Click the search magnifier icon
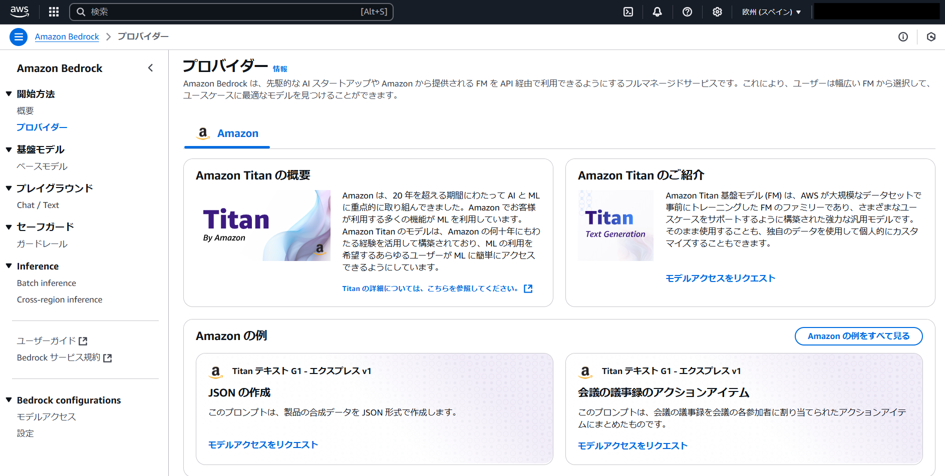The width and height of the screenshot is (945, 476). 81,12
